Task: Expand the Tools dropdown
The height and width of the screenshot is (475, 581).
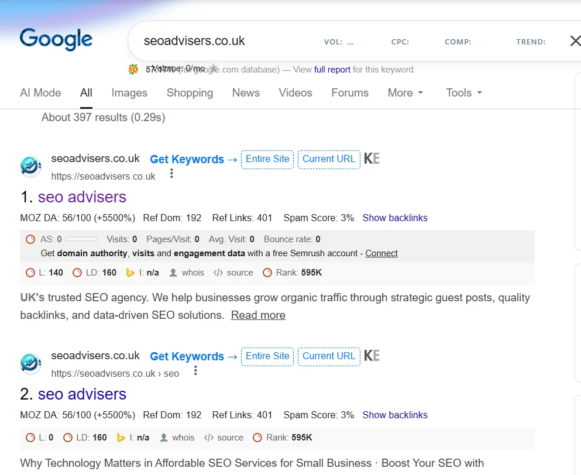Action: (463, 92)
